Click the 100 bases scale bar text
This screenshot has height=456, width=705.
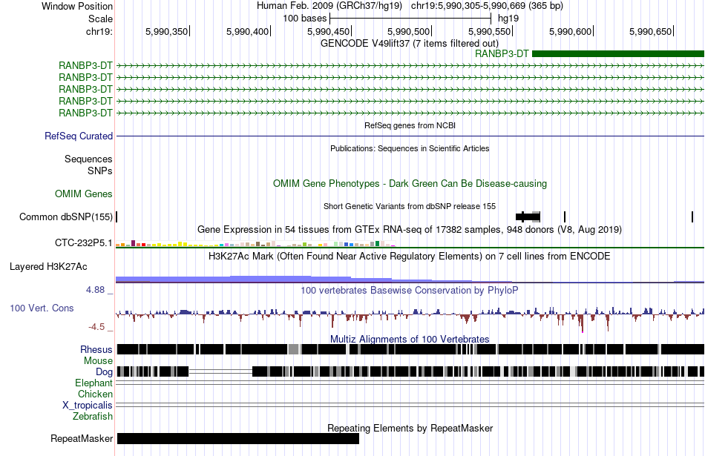click(304, 19)
